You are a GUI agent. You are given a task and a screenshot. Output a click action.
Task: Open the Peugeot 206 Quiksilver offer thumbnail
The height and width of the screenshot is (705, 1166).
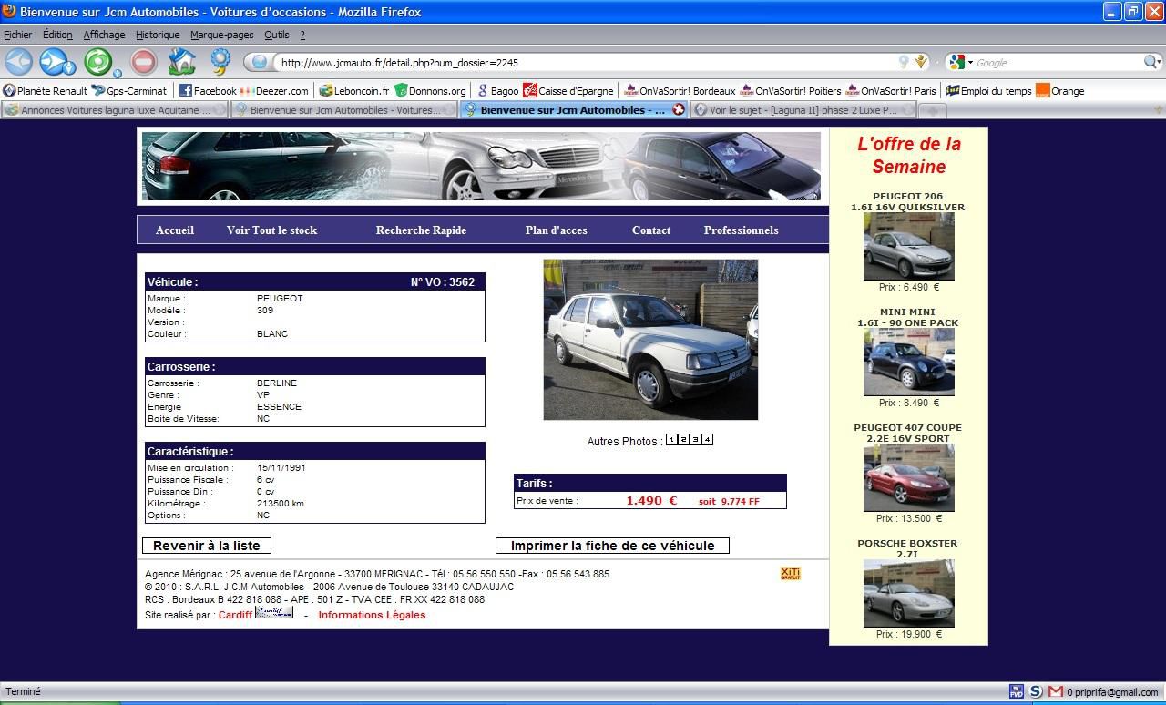coord(908,247)
